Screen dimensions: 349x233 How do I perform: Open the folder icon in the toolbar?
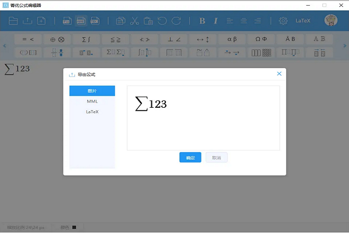click(13, 21)
